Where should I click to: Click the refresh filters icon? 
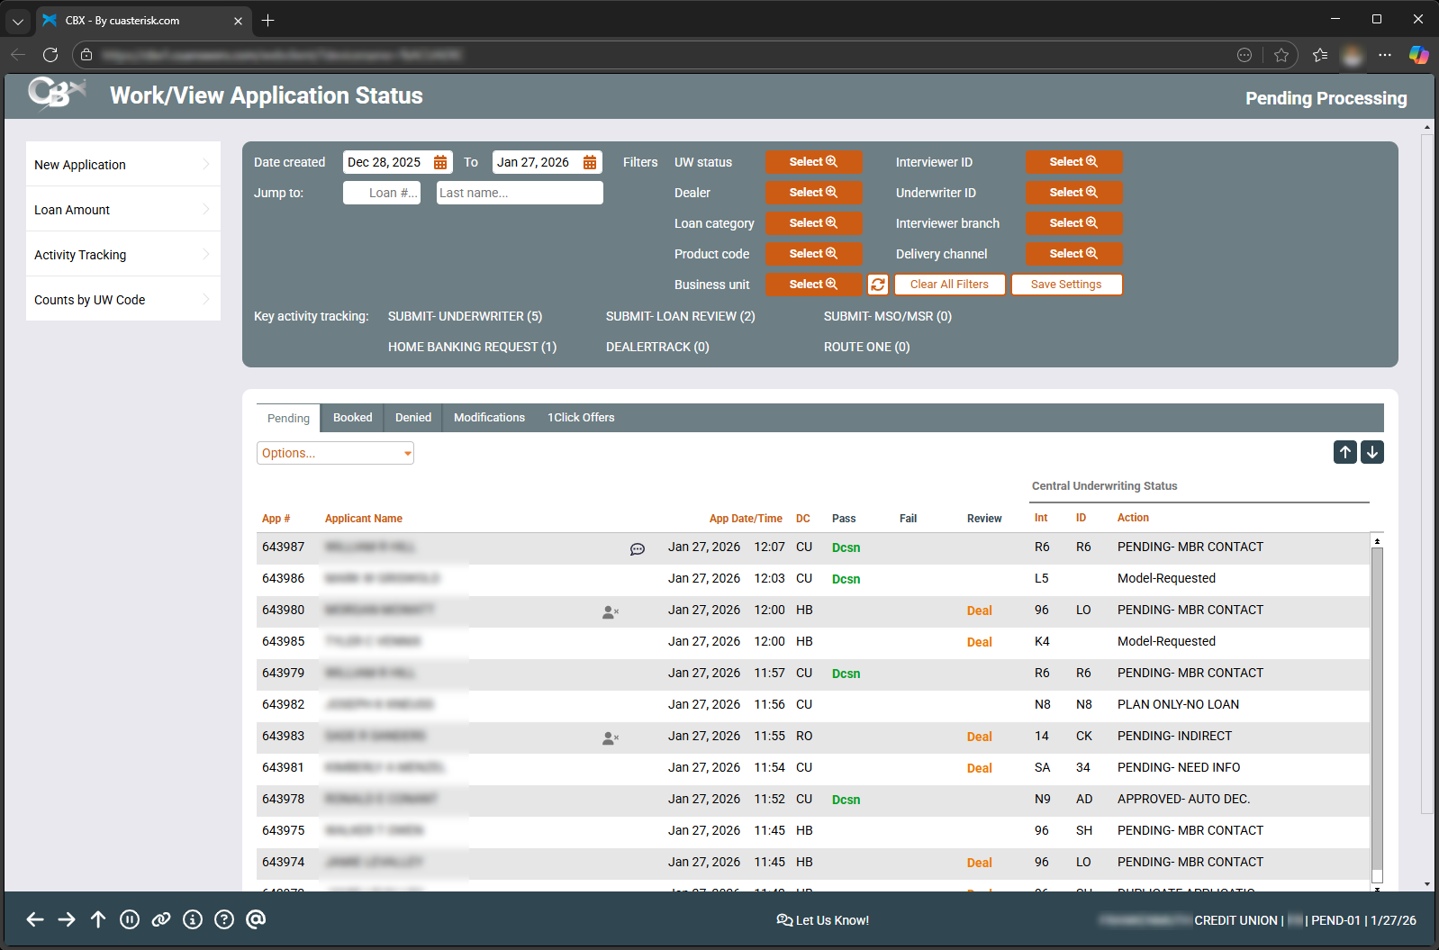878,285
